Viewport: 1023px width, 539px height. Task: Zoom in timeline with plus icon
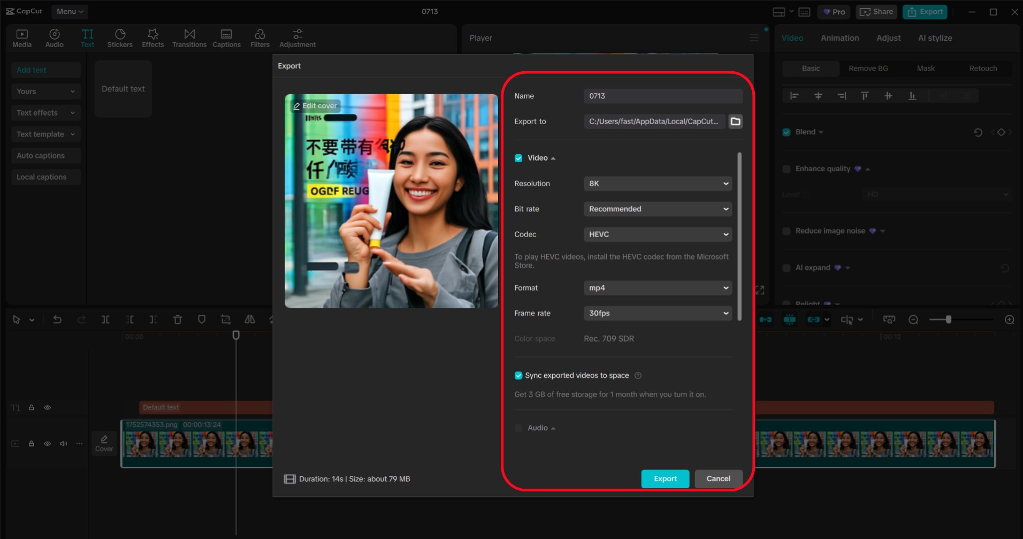click(1010, 320)
